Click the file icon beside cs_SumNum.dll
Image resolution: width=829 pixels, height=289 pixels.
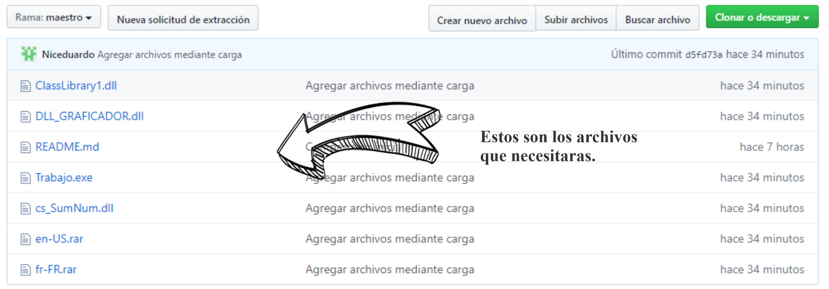25,208
